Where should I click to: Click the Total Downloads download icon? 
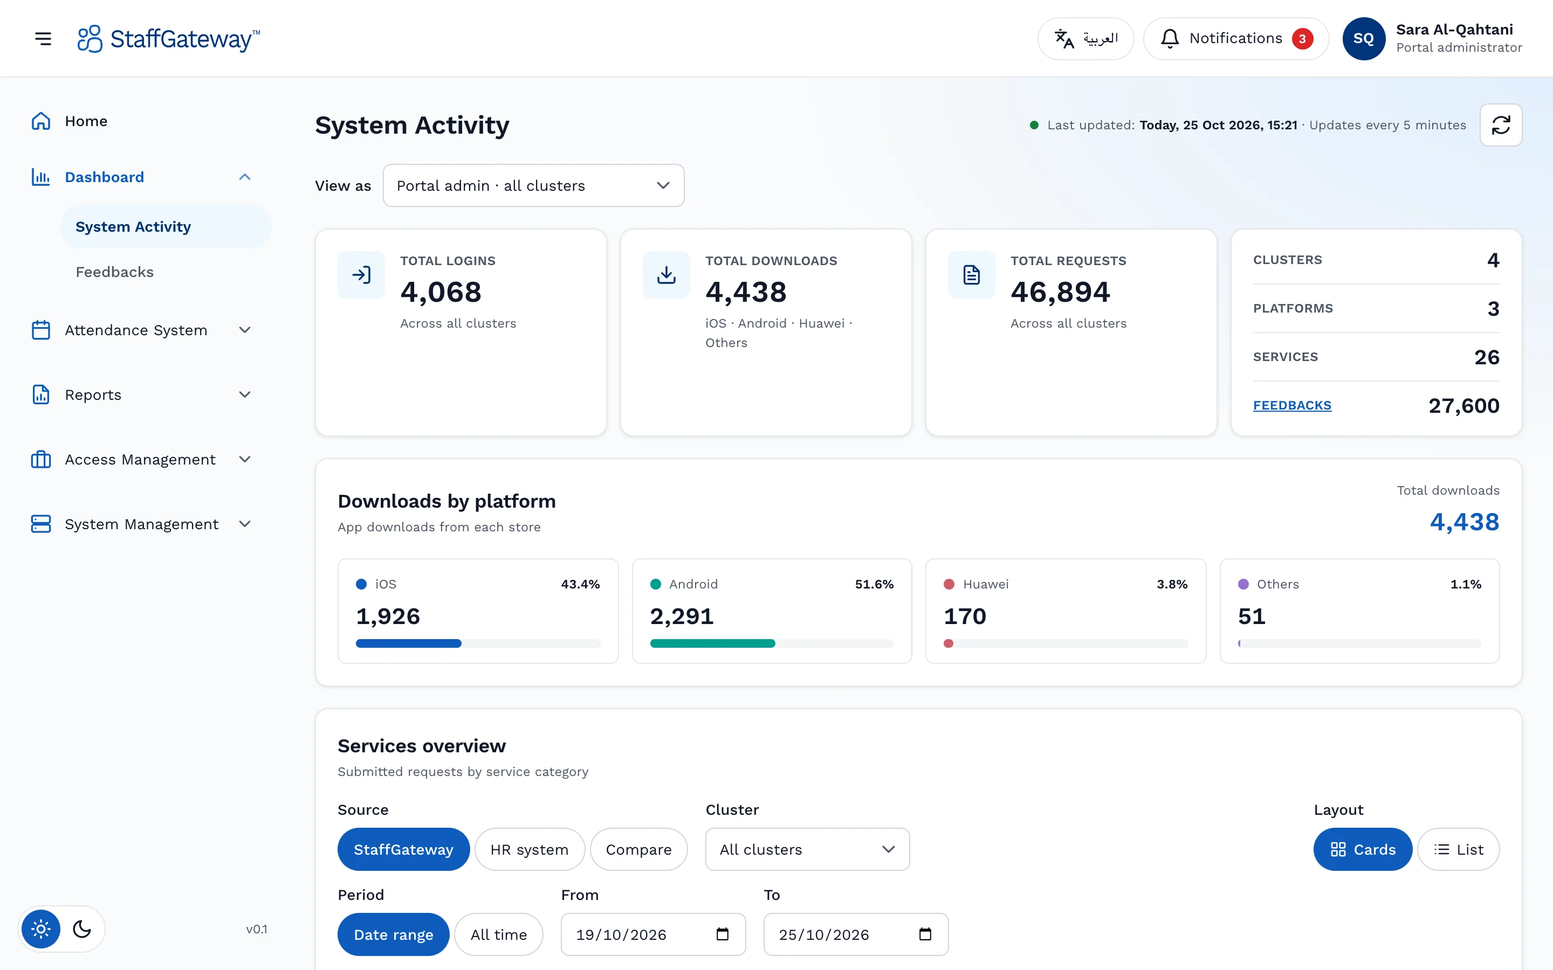pyautogui.click(x=666, y=275)
